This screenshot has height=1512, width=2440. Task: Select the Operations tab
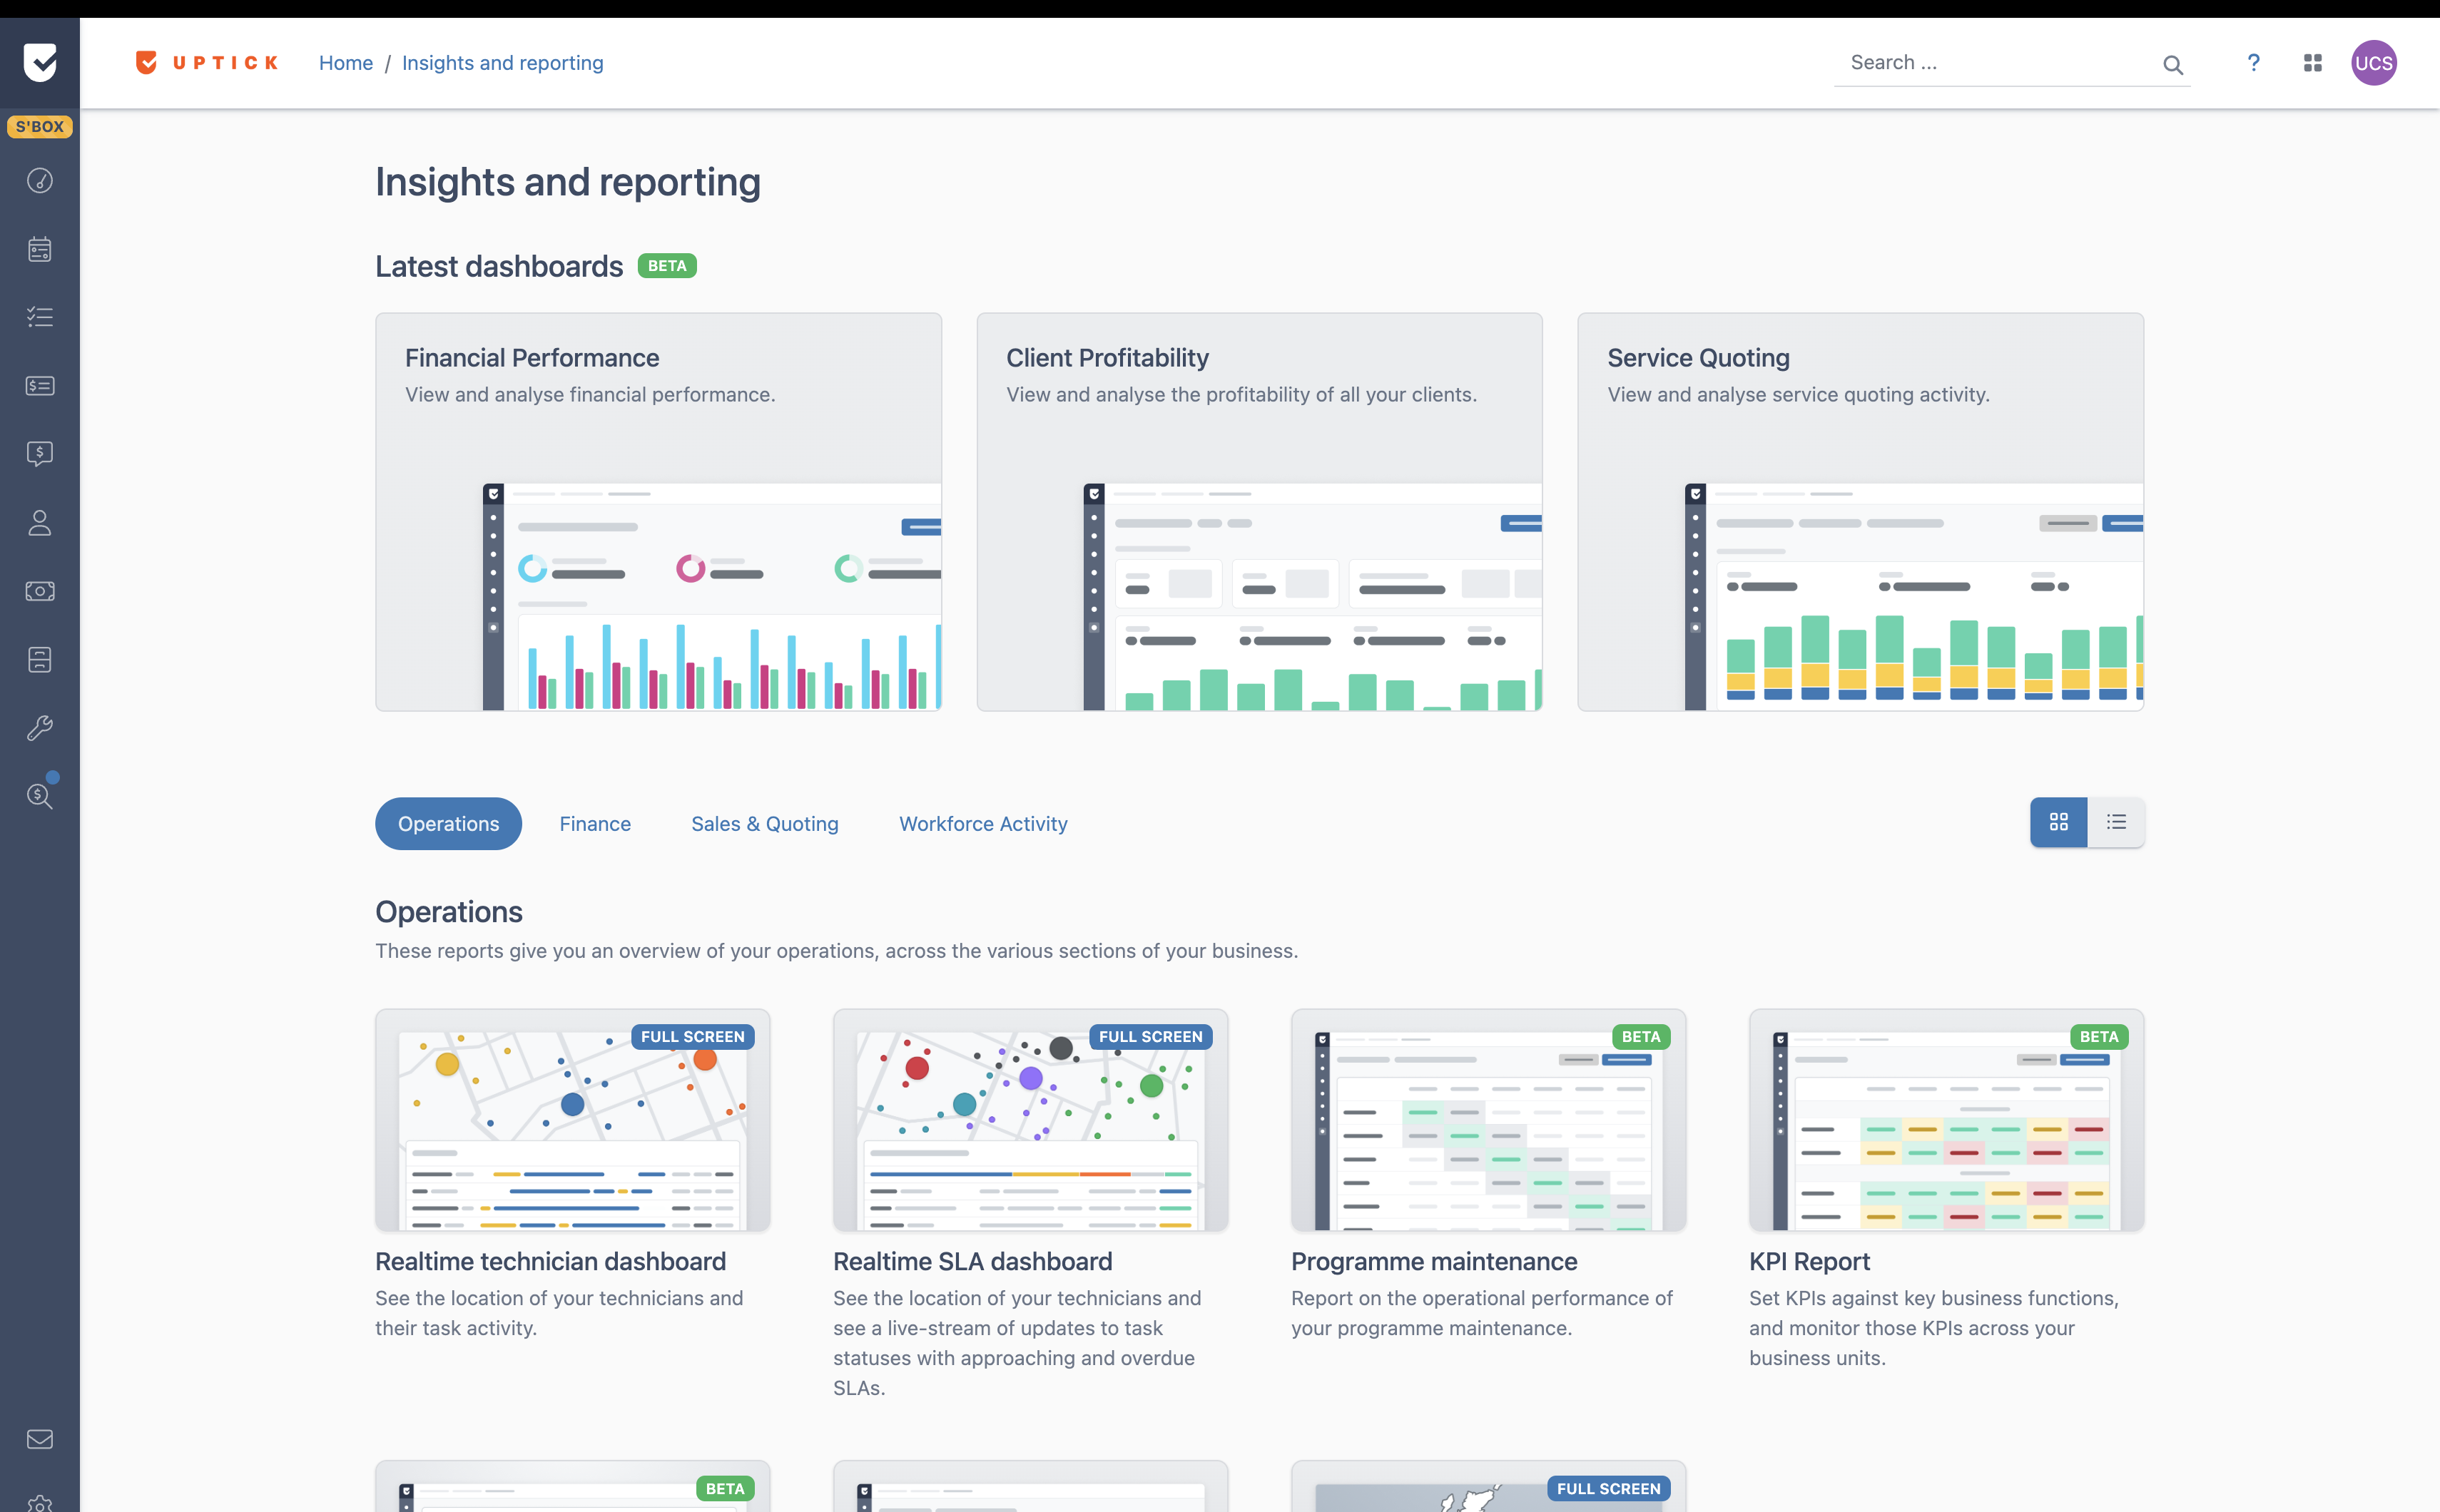click(448, 824)
